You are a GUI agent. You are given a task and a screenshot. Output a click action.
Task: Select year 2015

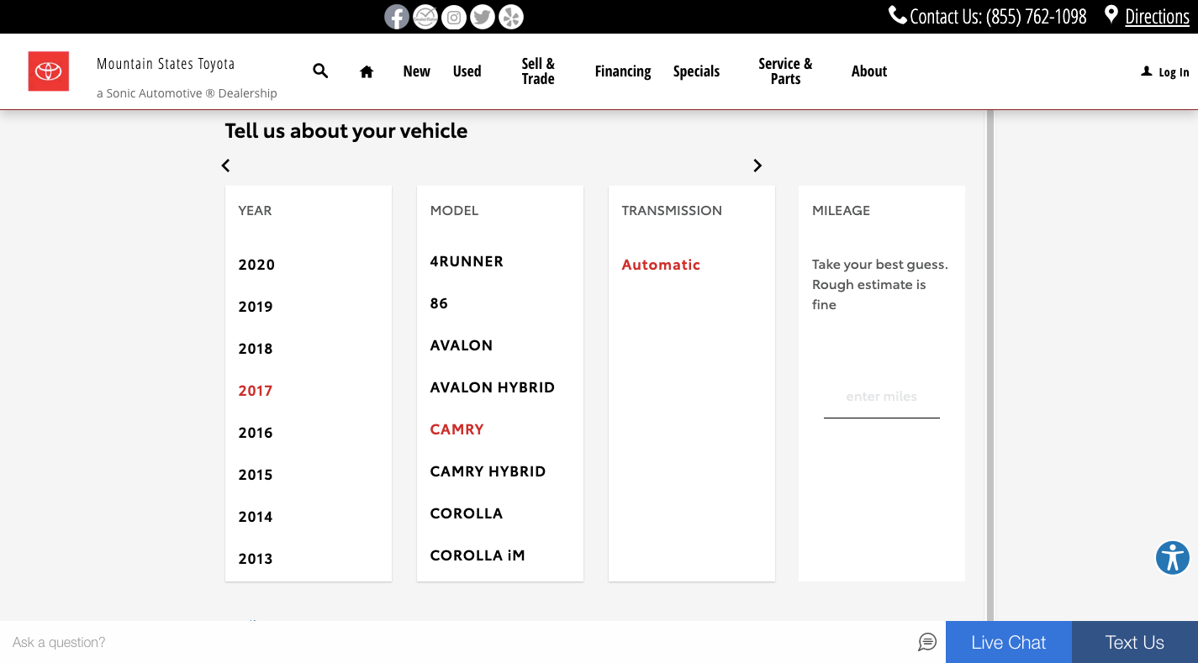(x=256, y=475)
